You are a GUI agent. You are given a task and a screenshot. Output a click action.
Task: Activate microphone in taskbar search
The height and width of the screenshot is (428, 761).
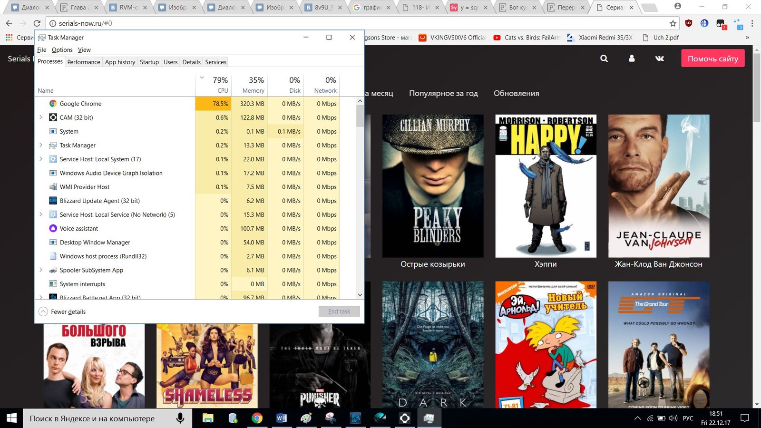(x=180, y=418)
